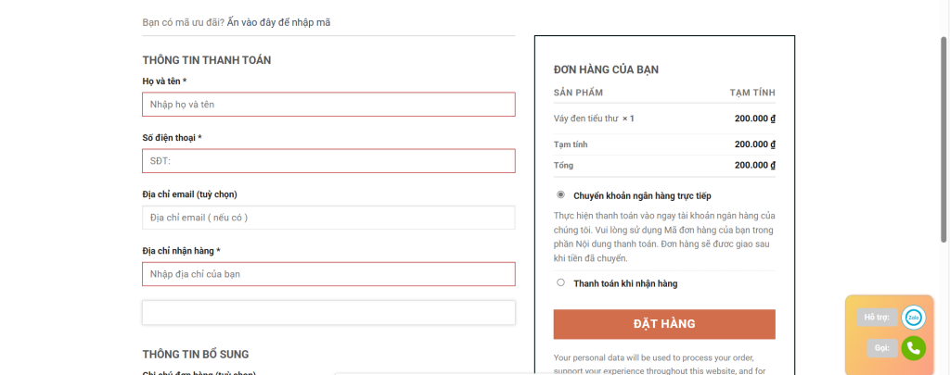Select 'Chuyển khoản ngân hàng trực tiếp' payment
This screenshot has height=375, width=950.
click(560, 195)
